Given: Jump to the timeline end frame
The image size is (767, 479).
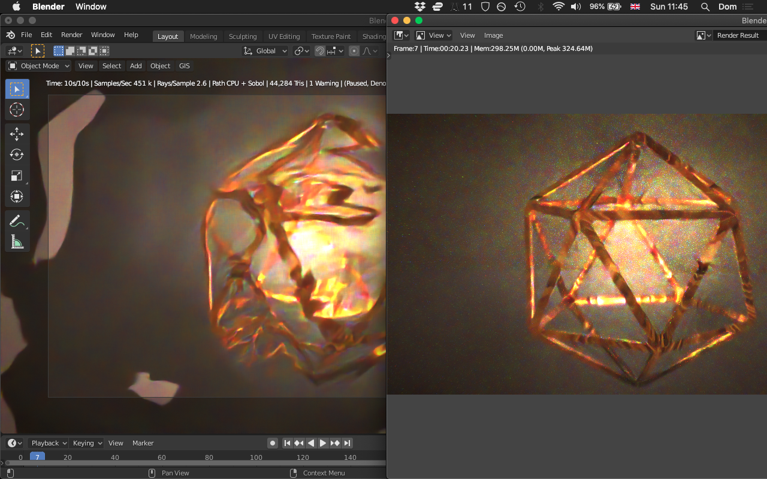Looking at the screenshot, I should pos(347,443).
